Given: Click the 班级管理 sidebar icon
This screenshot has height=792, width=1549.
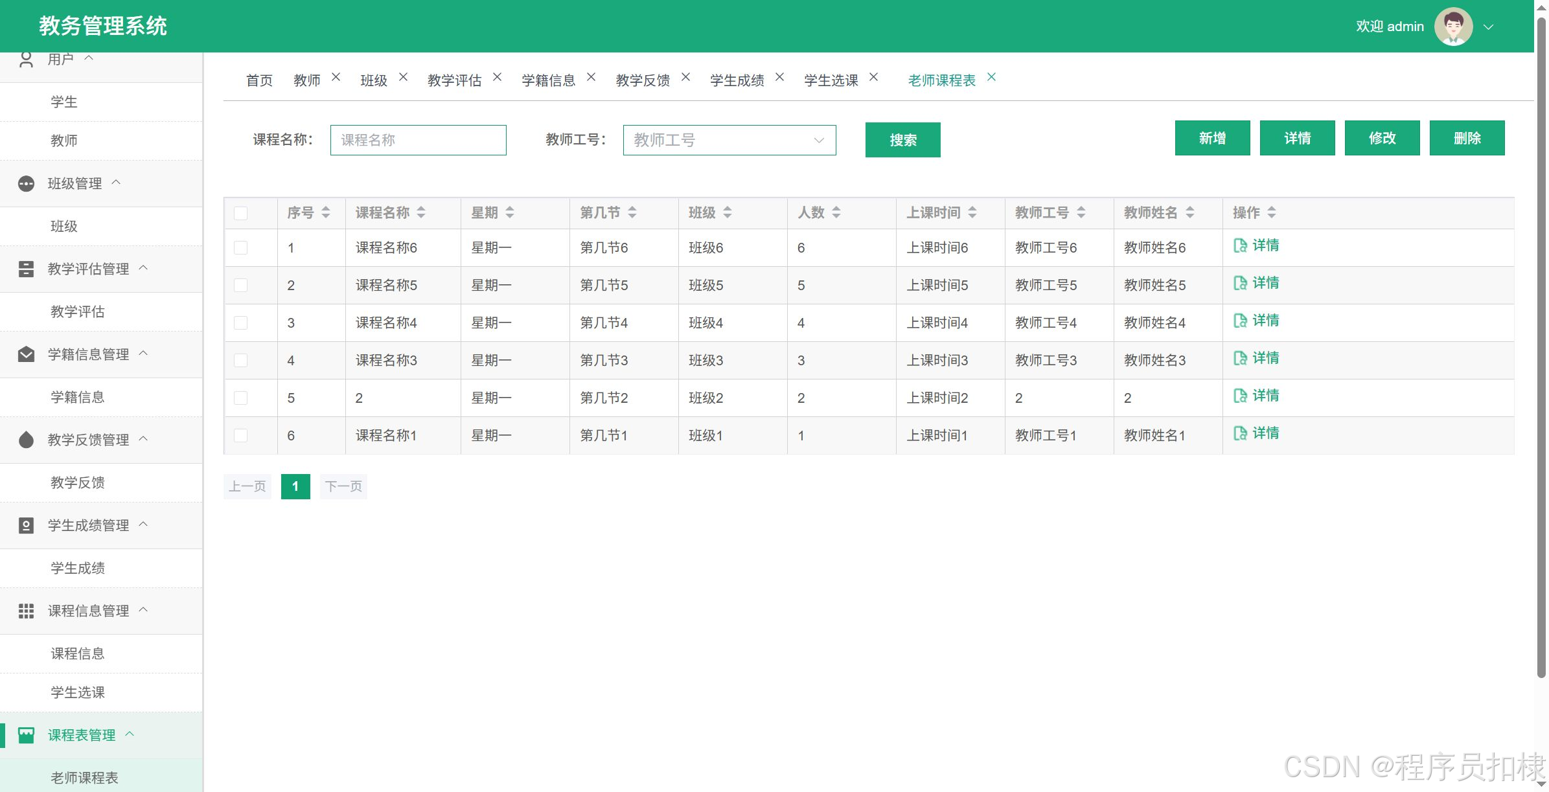Looking at the screenshot, I should click(26, 184).
